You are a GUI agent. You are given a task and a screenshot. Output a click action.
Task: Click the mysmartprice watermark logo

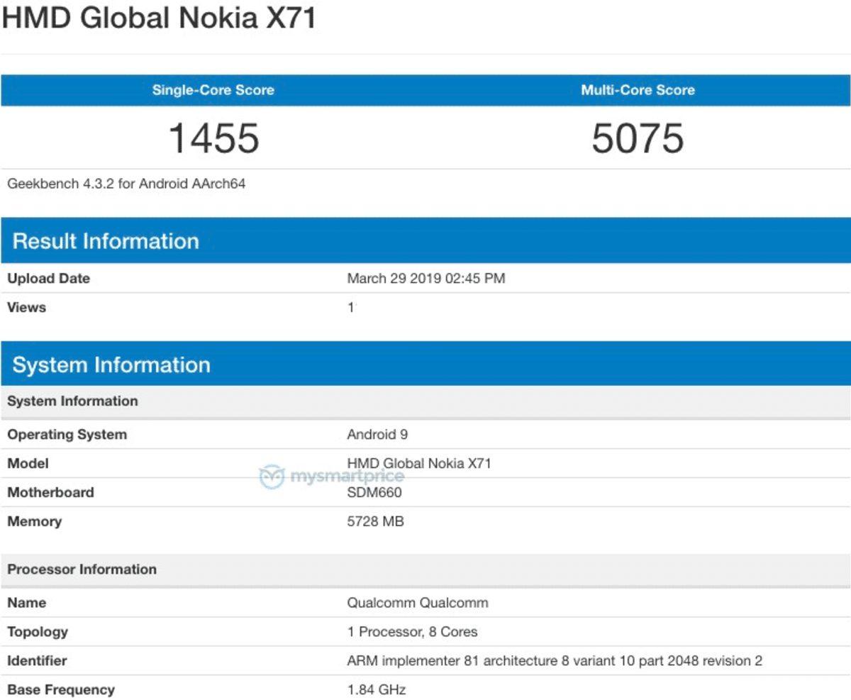click(x=330, y=475)
